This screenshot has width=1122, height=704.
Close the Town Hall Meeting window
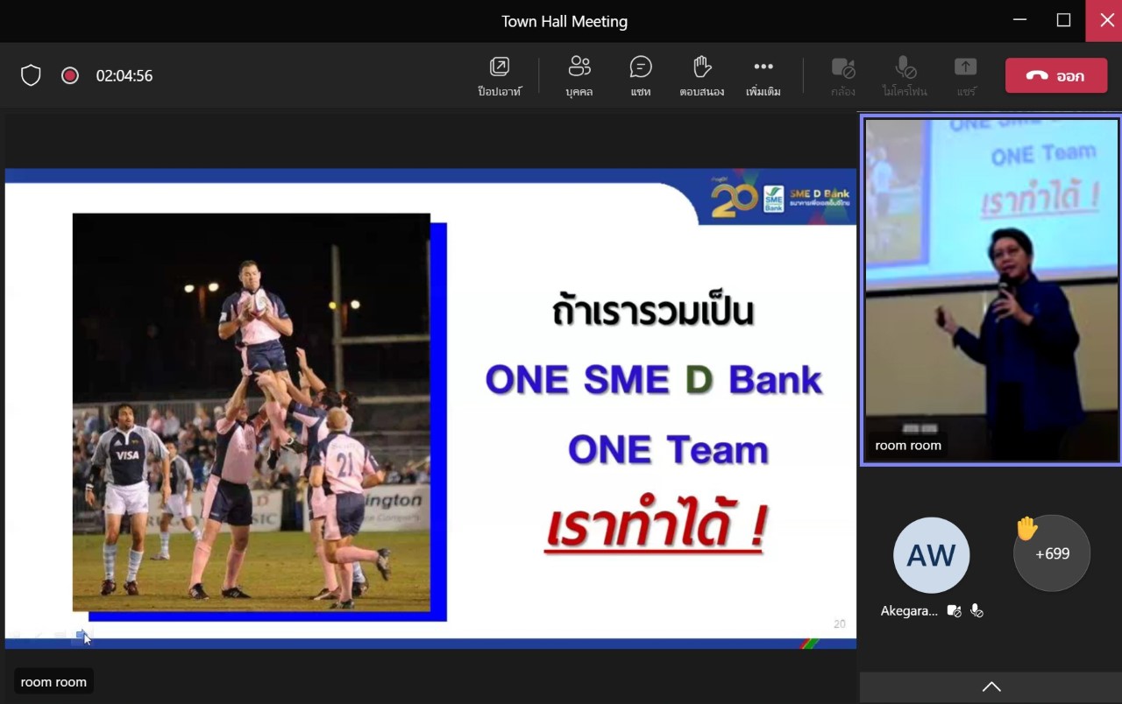[x=1105, y=20]
